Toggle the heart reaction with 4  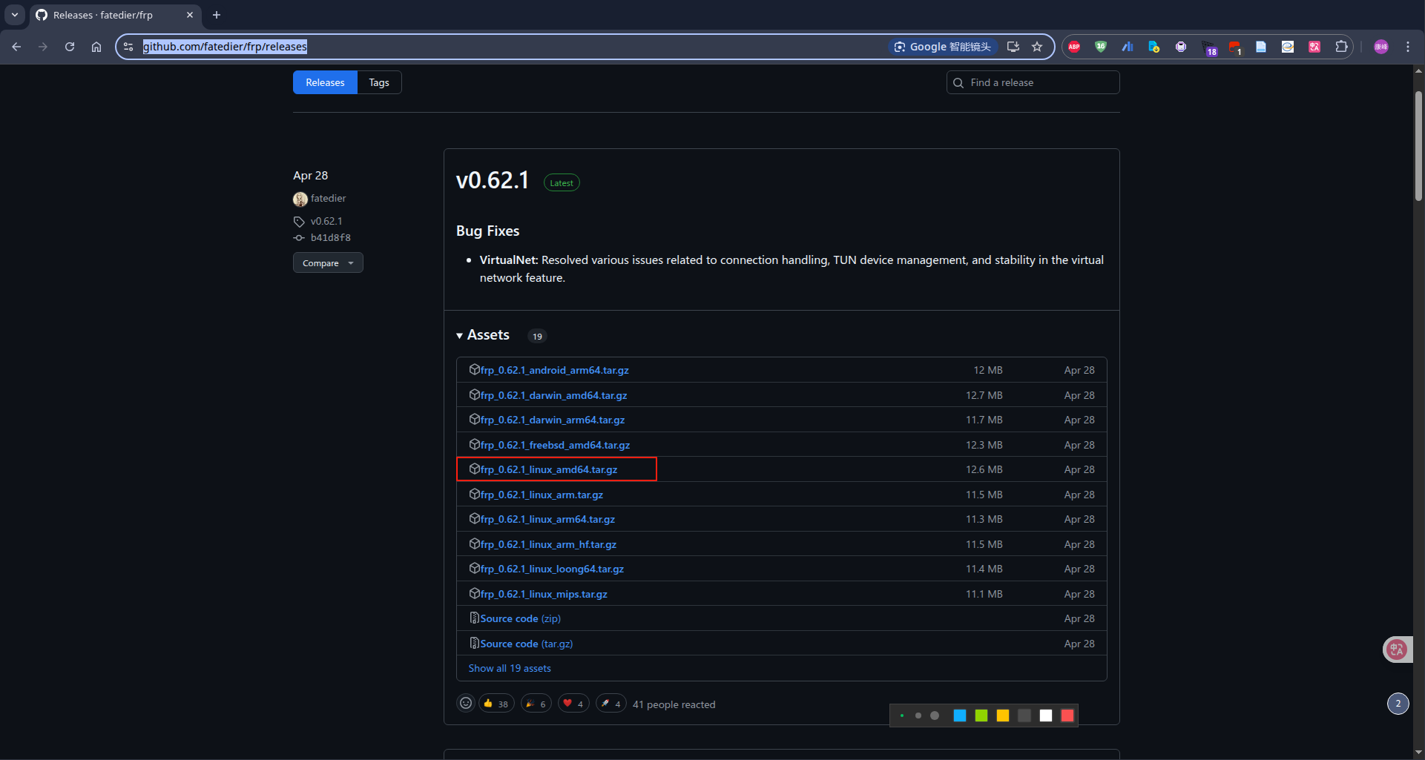pos(573,704)
